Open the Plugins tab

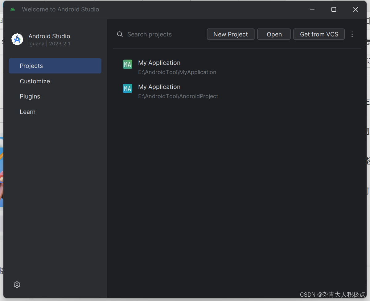pyautogui.click(x=55, y=96)
